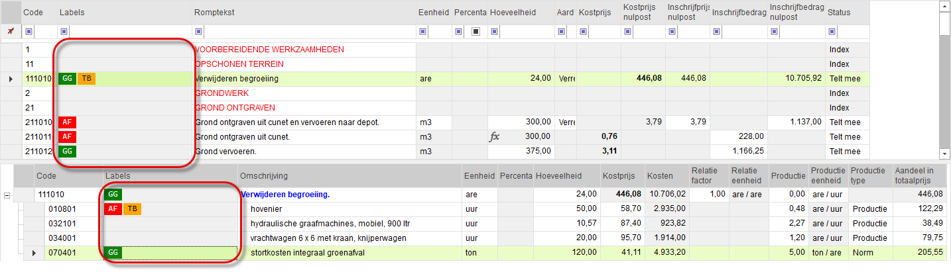Viewport: 951px width, 272px height.
Task: Open filter operator icon under Labels column
Action: [x=64, y=31]
